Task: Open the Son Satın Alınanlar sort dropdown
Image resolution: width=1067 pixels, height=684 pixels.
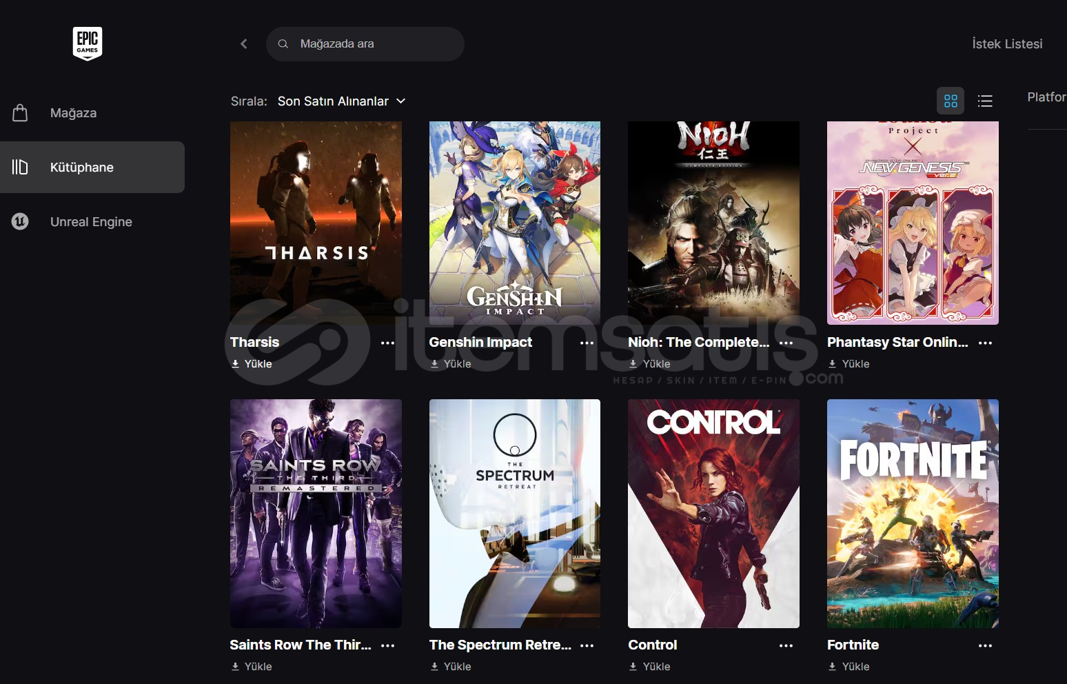Action: pos(341,101)
